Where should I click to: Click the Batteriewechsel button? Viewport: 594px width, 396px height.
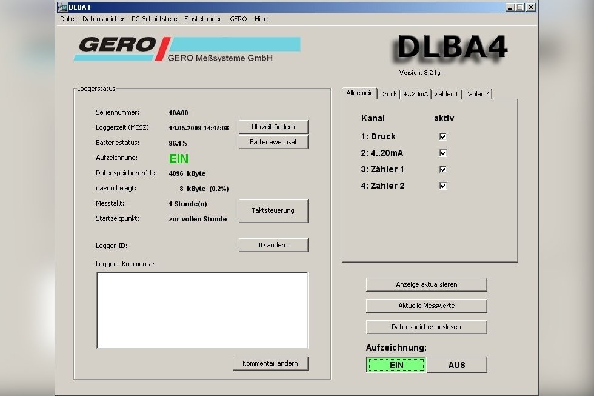pos(273,142)
